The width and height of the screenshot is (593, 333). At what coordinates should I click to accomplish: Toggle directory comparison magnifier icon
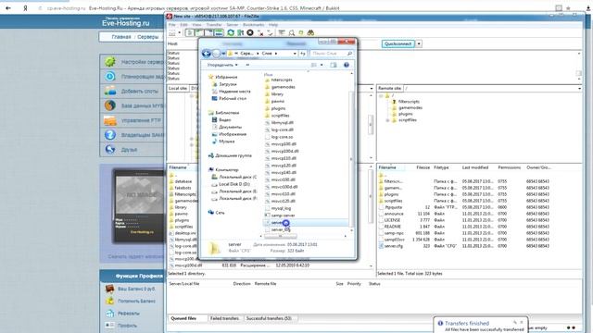(x=292, y=33)
